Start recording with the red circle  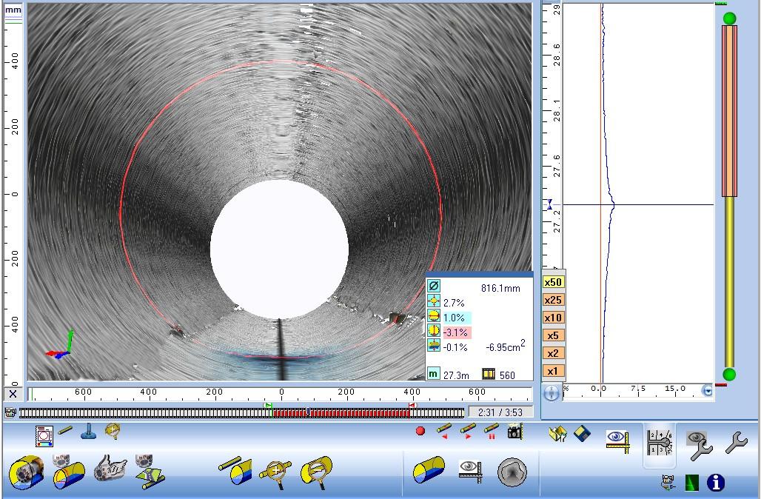point(420,431)
